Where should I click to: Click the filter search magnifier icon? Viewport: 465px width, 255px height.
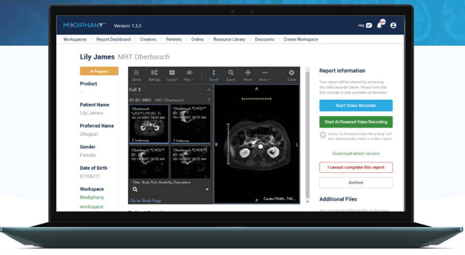point(135,189)
